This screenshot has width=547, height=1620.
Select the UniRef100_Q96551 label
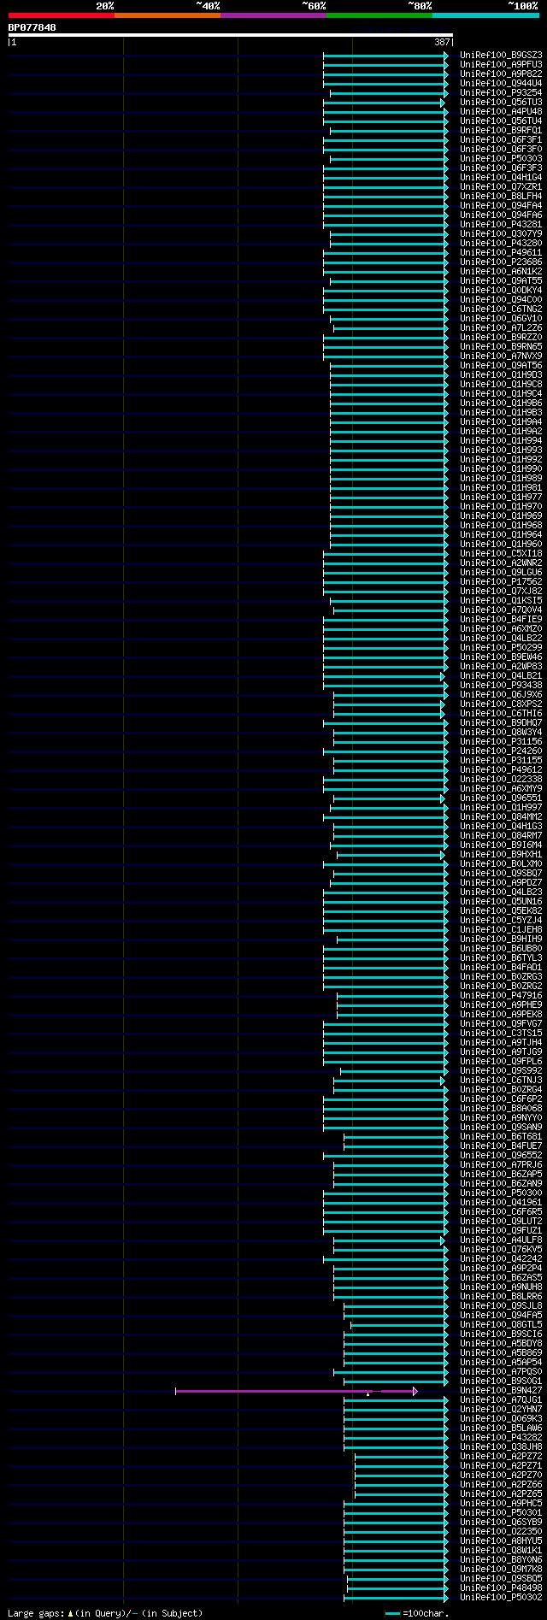501,798
